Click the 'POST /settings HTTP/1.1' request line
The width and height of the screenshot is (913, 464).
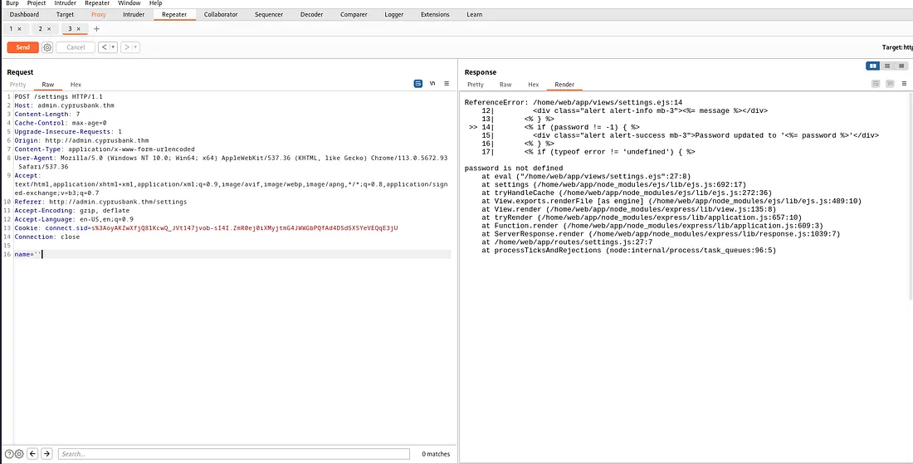point(59,96)
